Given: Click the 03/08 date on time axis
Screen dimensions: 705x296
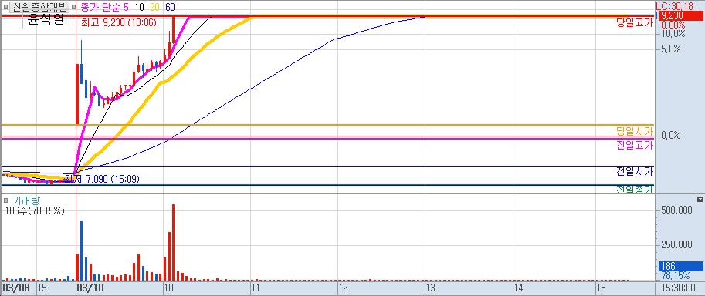Looking at the screenshot, I should pos(17,287).
